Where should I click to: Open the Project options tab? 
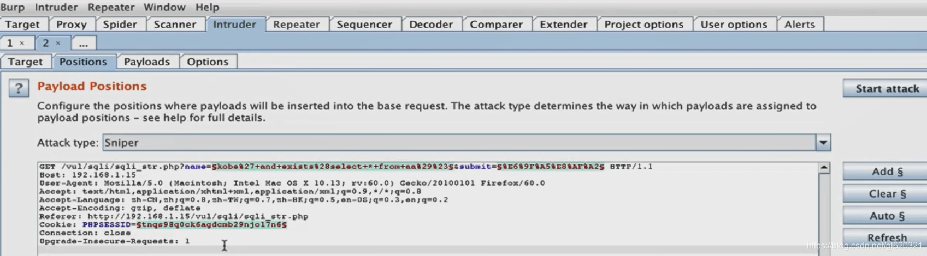(x=644, y=25)
